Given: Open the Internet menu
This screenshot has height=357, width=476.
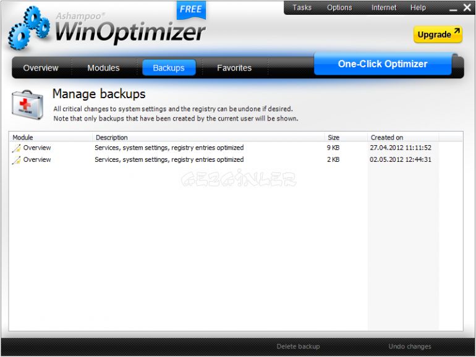Looking at the screenshot, I should coord(384,7).
